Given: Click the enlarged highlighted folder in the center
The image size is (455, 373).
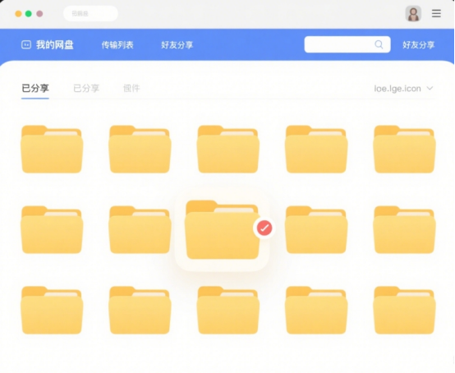Looking at the screenshot, I should [x=222, y=229].
